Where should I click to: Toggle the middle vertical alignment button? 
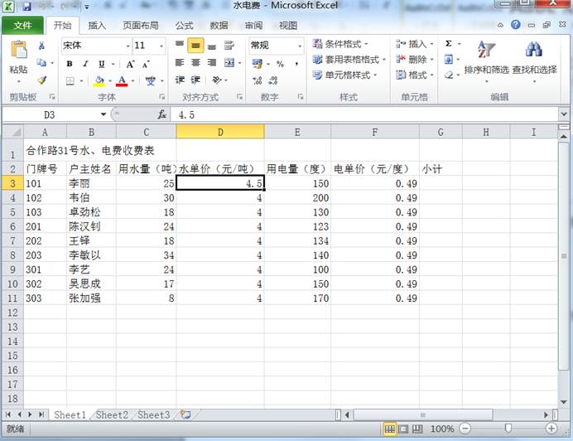tap(195, 45)
